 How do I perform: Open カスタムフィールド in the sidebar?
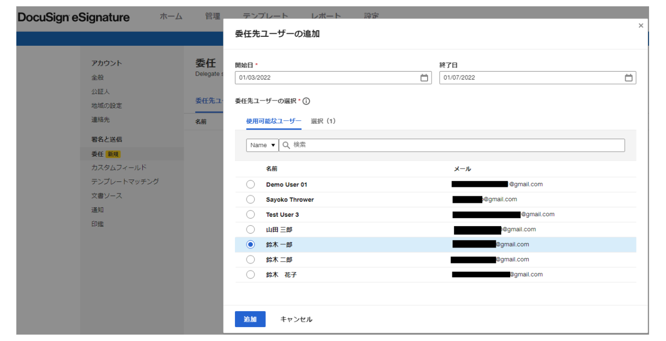point(119,168)
